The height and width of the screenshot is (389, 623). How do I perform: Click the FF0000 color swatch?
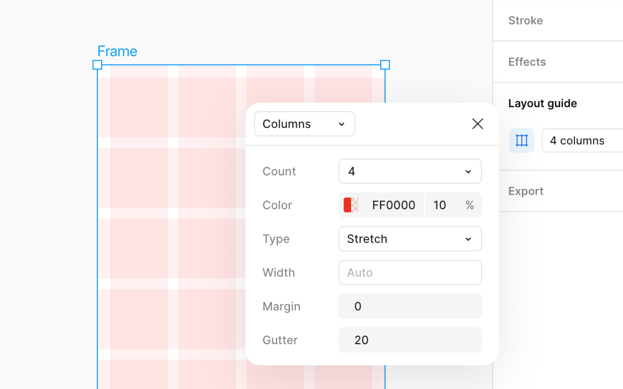click(x=393, y=205)
